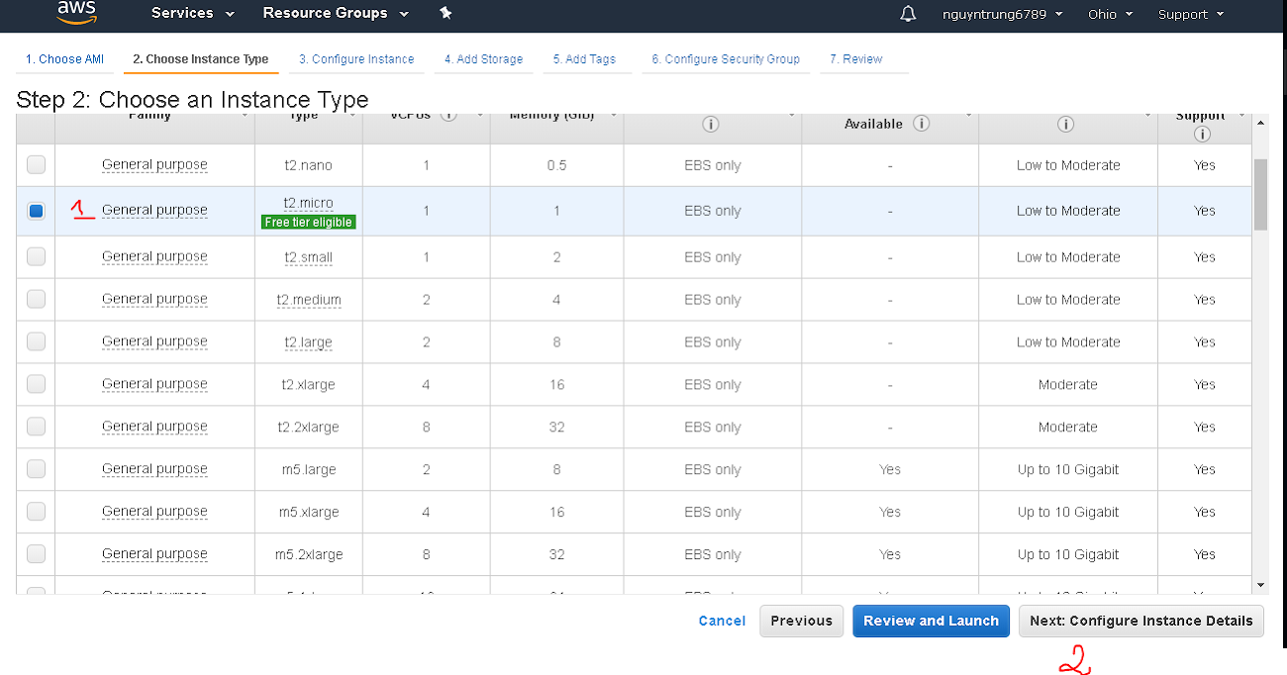Tick the m5.large instance checkbox
1287x675 pixels.
point(37,469)
